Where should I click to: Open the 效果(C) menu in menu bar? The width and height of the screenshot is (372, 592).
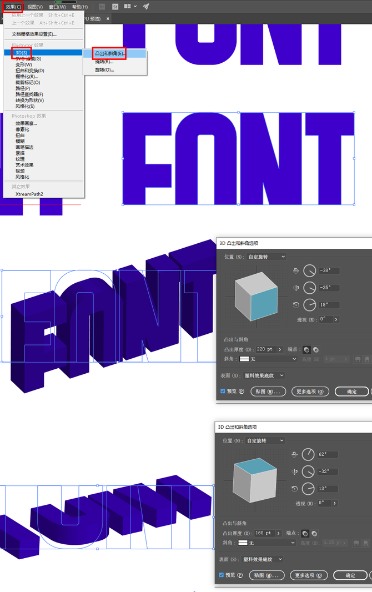[13, 7]
